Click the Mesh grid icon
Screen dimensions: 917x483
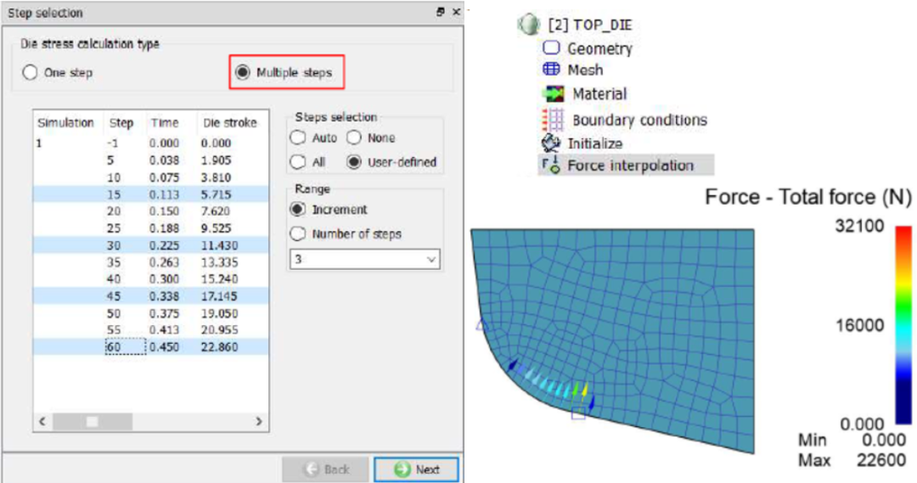(551, 70)
